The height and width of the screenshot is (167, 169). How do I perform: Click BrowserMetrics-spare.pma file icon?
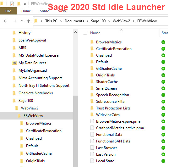coord(92,121)
